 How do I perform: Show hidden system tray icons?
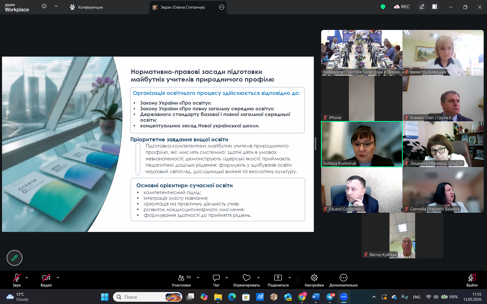tap(374, 297)
